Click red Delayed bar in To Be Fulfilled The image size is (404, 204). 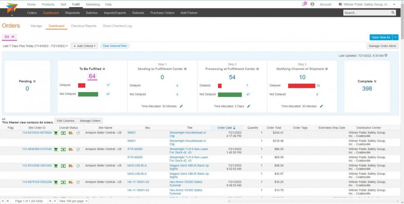pyautogui.click(x=82, y=85)
